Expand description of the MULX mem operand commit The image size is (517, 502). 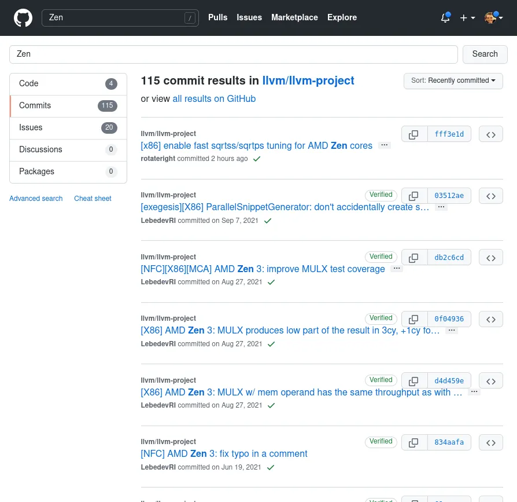click(x=474, y=392)
